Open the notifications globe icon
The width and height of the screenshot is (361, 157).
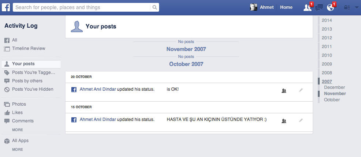(x=330, y=8)
